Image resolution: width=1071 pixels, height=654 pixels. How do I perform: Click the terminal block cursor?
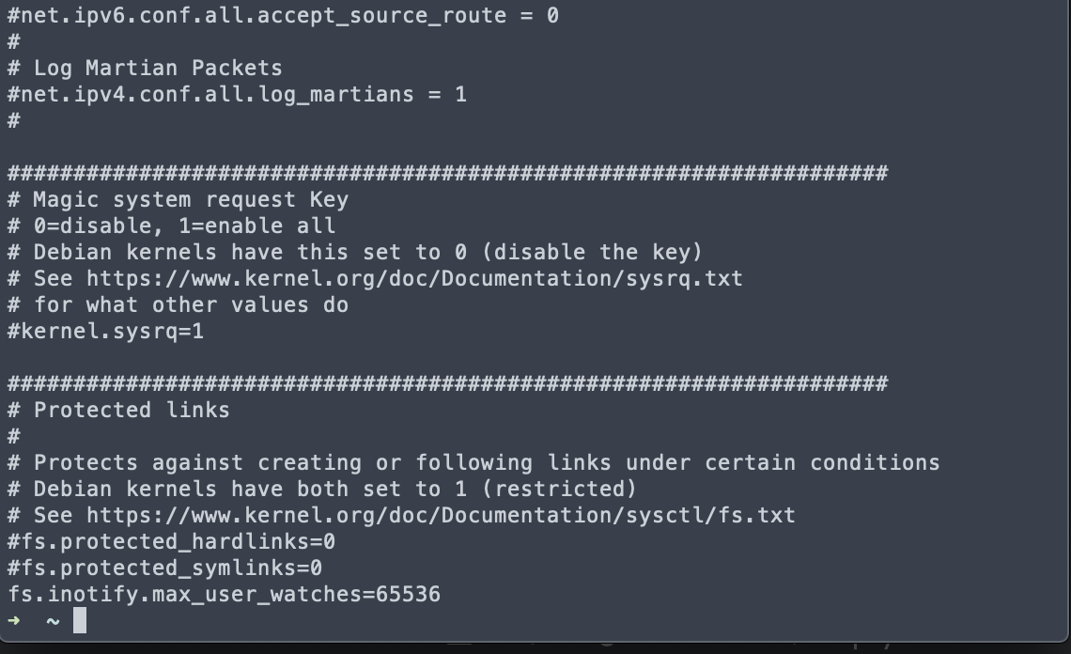(x=80, y=621)
